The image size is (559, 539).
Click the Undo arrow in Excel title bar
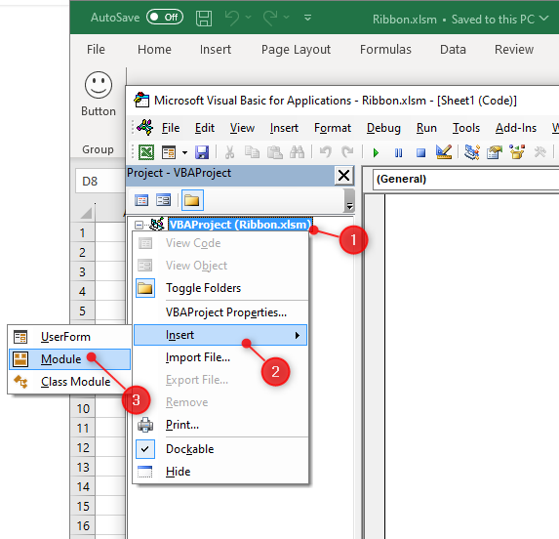tap(232, 18)
